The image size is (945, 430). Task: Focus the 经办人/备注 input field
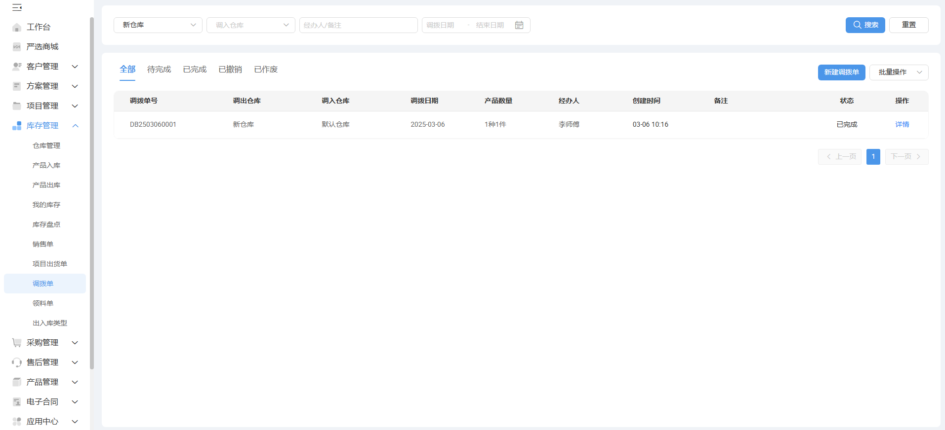click(359, 25)
